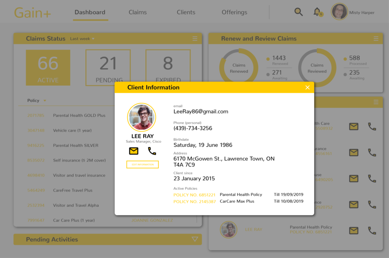This screenshot has height=258, width=389.
Task: Click phone icon in the 6490205 row
Action: pos(372,178)
